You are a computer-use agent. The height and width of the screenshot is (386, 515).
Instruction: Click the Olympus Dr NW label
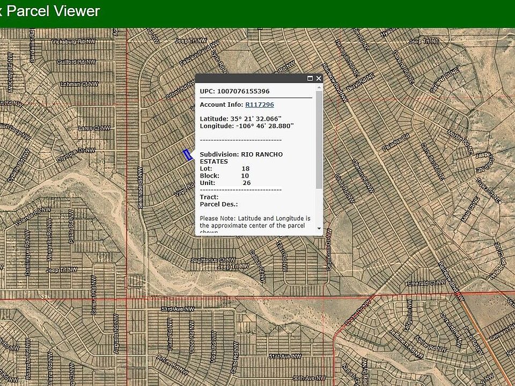tap(76, 154)
